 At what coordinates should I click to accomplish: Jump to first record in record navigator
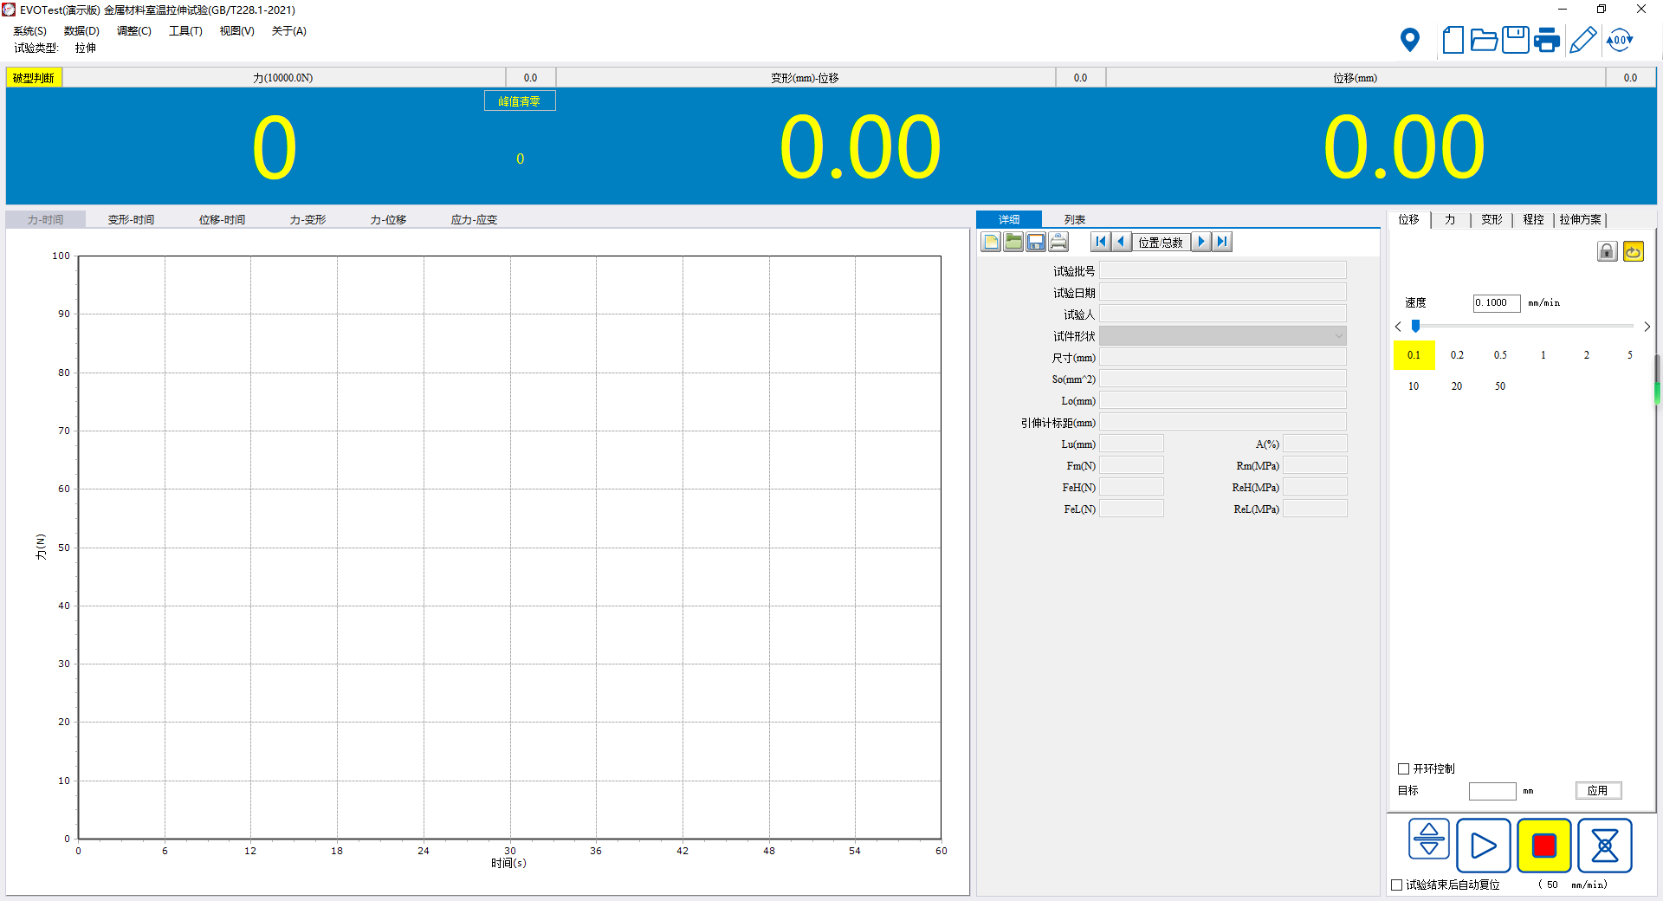point(1100,242)
